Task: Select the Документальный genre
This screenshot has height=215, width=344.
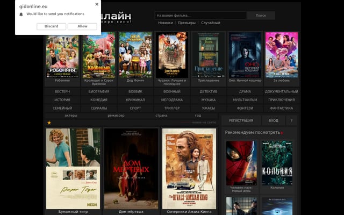Action: pyautogui.click(x=282, y=91)
